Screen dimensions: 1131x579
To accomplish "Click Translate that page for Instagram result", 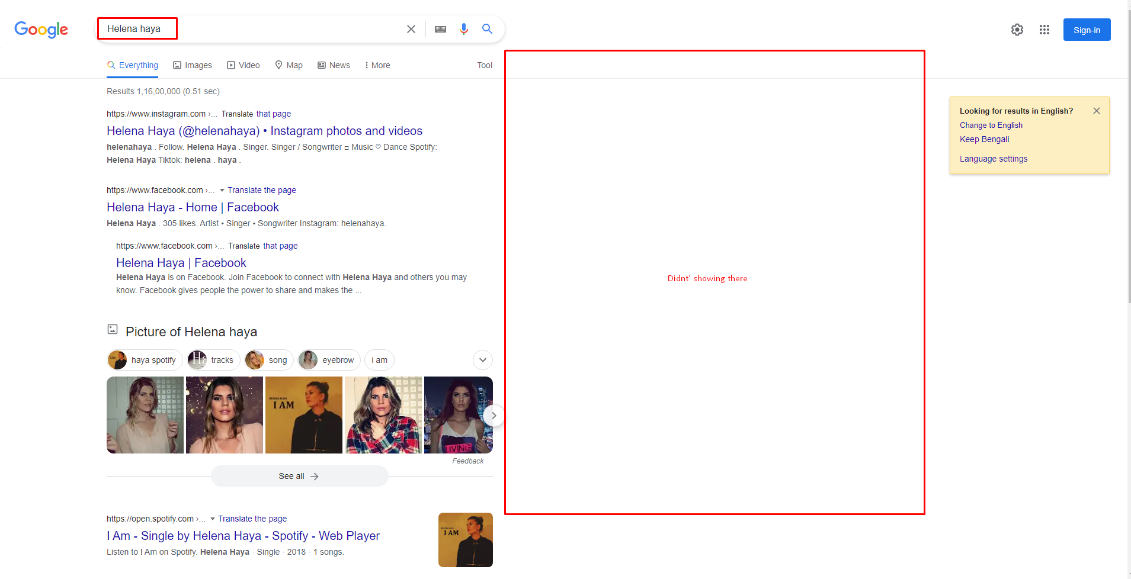I will coord(256,114).
